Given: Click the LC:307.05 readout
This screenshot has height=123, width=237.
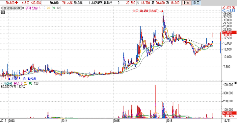Looking at the screenshot, I should (x=228, y=8).
